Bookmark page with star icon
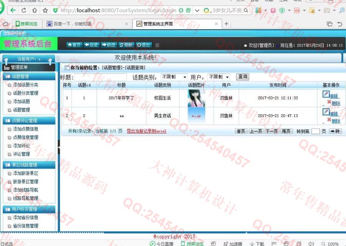The image size is (346, 246). [45, 10]
